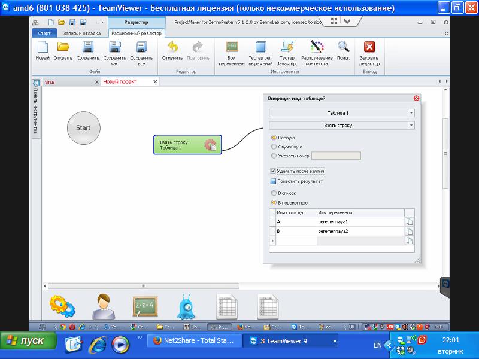Screen dimensions: 479x359
Task: Show hidden tray icons arrow
Action: [389, 346]
